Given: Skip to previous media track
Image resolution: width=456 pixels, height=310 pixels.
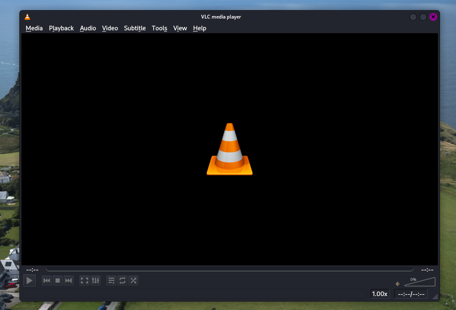Looking at the screenshot, I should pos(47,281).
